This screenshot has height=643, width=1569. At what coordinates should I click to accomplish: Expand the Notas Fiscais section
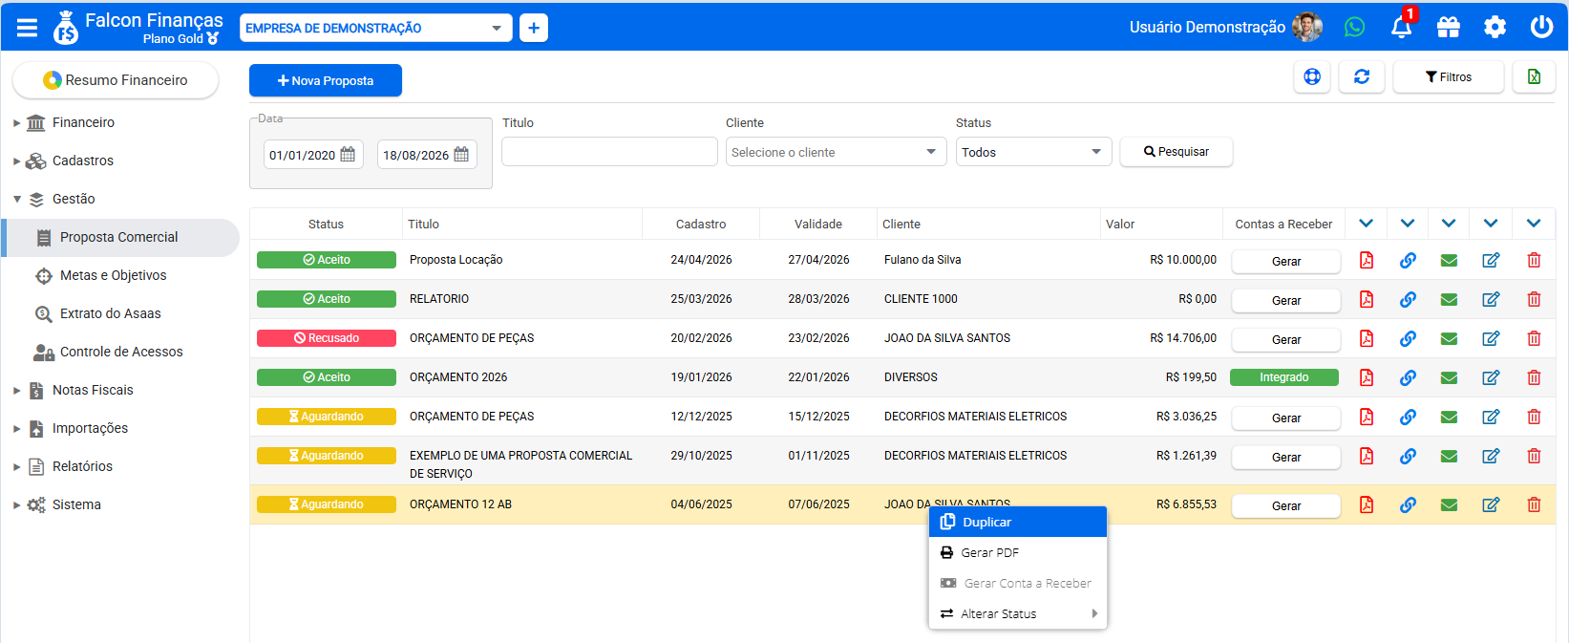tap(16, 391)
